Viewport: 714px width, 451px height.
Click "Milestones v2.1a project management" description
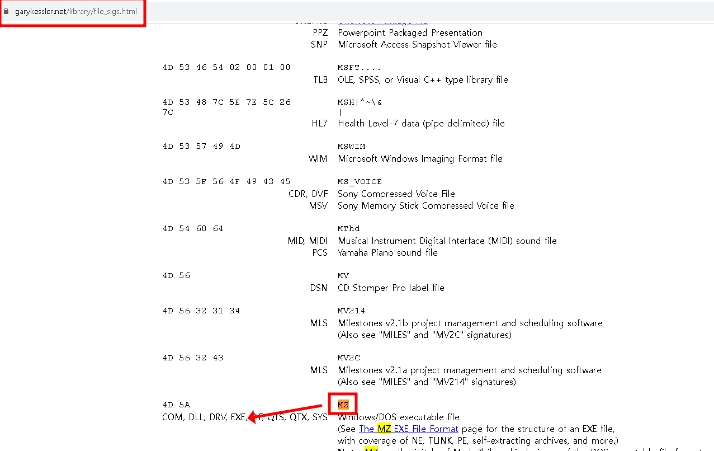pyautogui.click(x=470, y=370)
